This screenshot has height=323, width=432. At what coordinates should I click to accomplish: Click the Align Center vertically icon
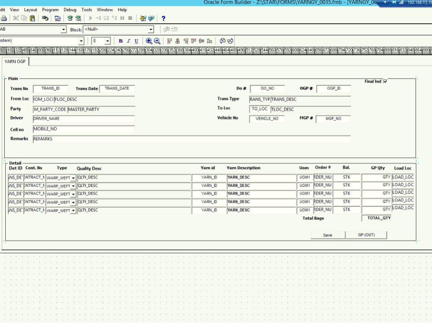(x=202, y=41)
